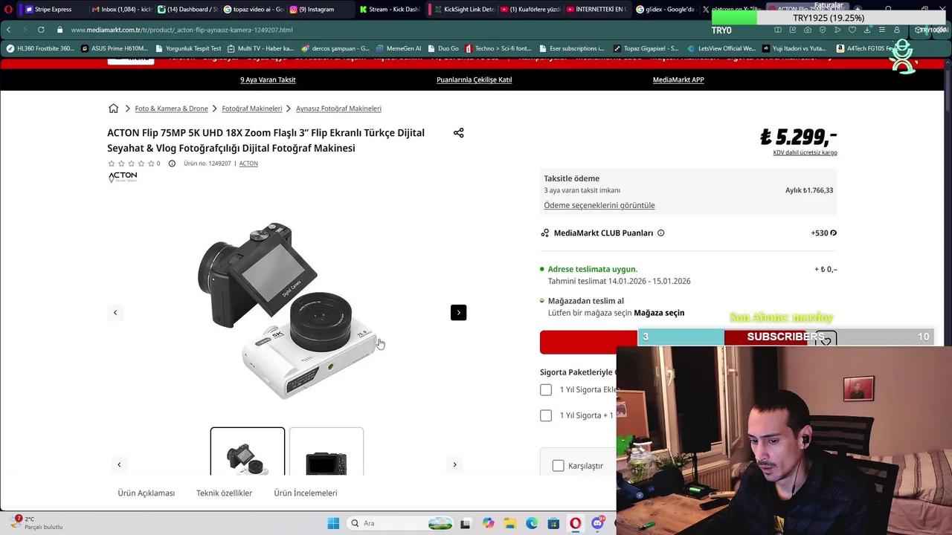Click the ACTON brand logo under title

[123, 178]
